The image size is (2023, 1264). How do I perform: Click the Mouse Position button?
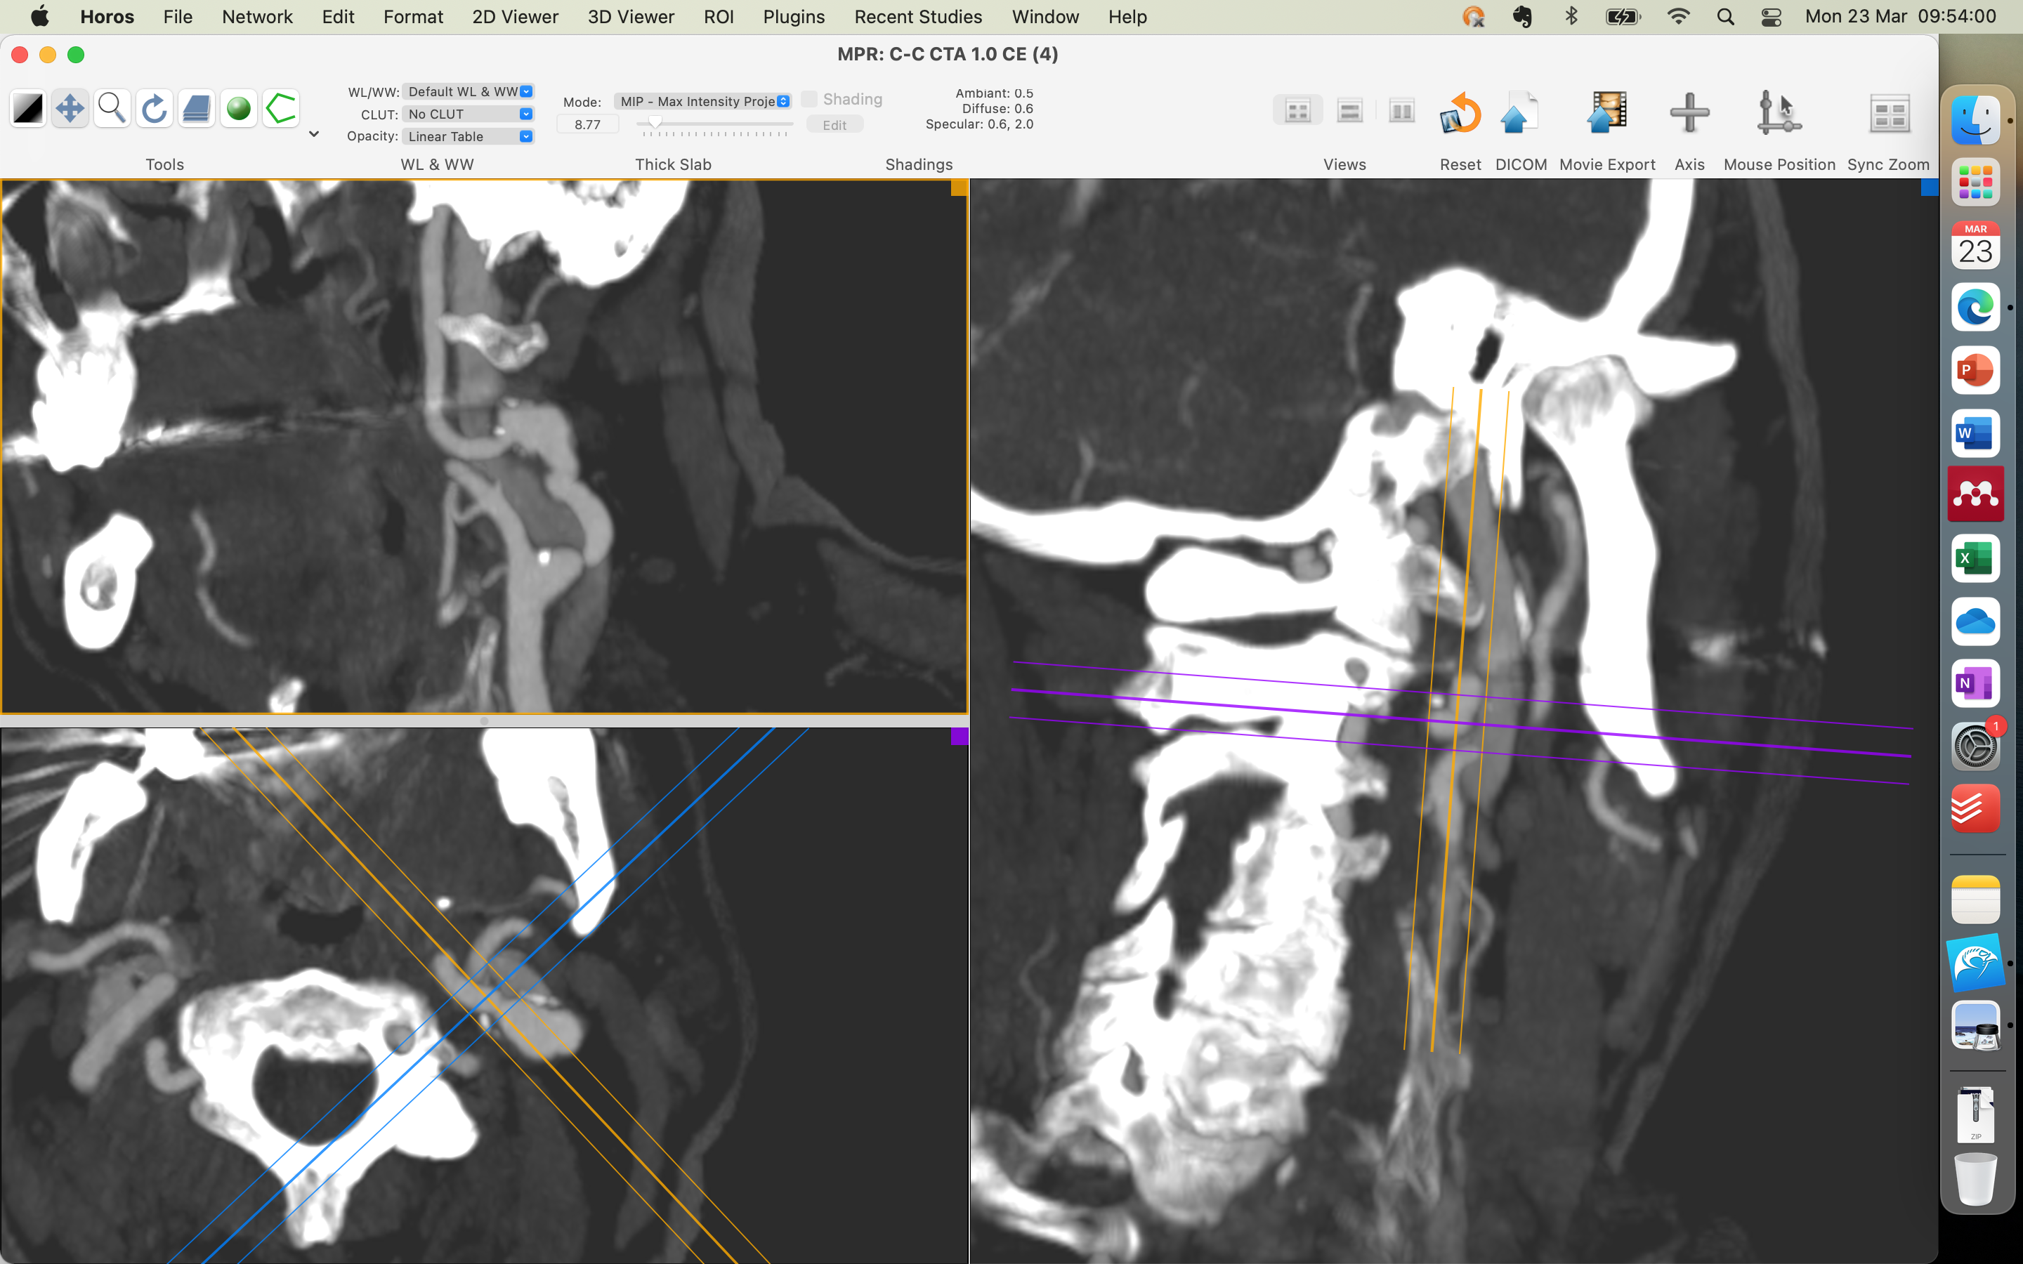[1778, 113]
